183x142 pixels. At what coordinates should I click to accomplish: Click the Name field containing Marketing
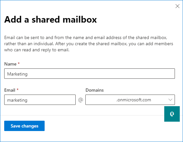pos(90,74)
